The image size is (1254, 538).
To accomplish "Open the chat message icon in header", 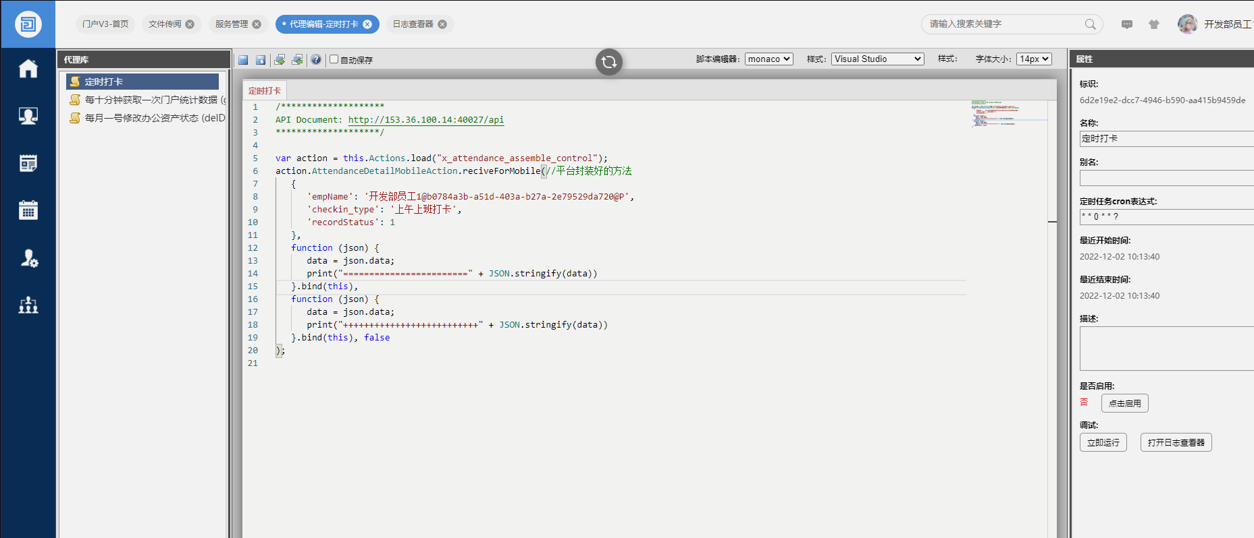I will coord(1127,24).
